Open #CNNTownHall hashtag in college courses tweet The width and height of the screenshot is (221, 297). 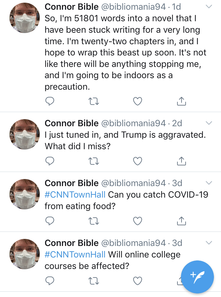coord(75,255)
